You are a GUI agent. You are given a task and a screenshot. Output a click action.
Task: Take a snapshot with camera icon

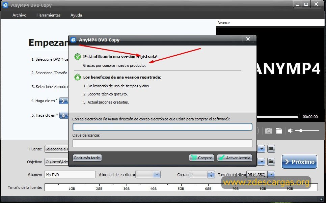(268, 131)
